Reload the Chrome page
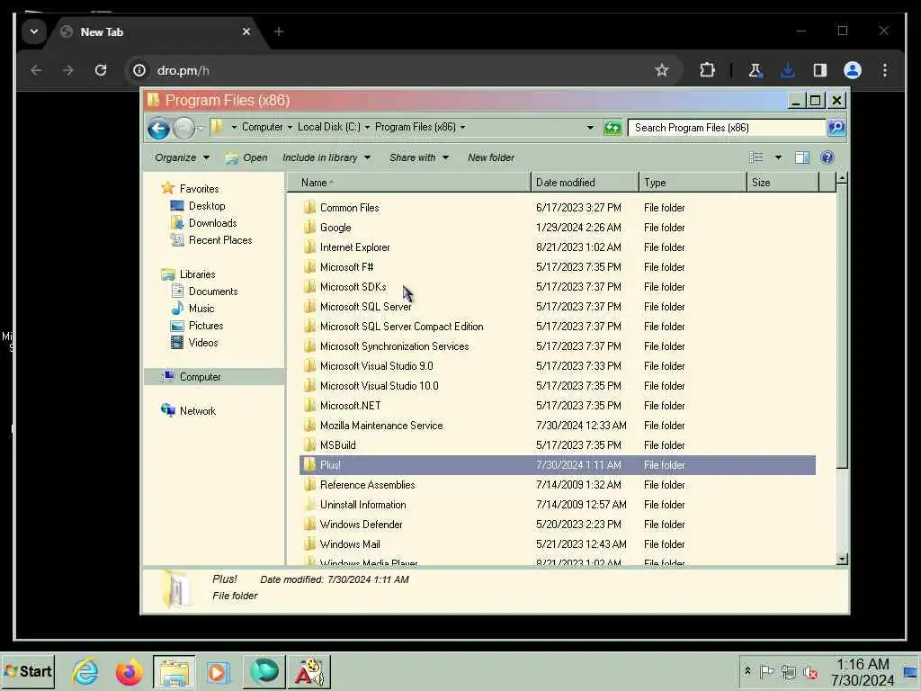Viewport: 921px width, 691px height. click(x=101, y=70)
